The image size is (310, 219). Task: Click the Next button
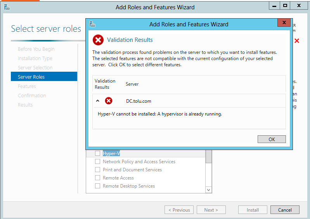coord(211,210)
